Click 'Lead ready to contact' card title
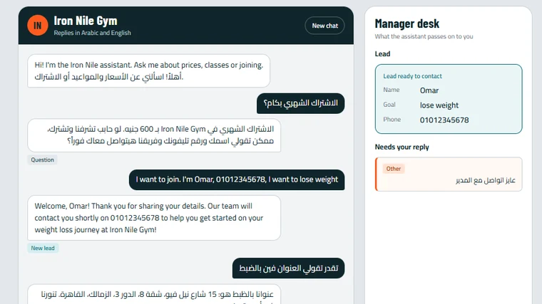This screenshot has width=542, height=304. point(412,76)
